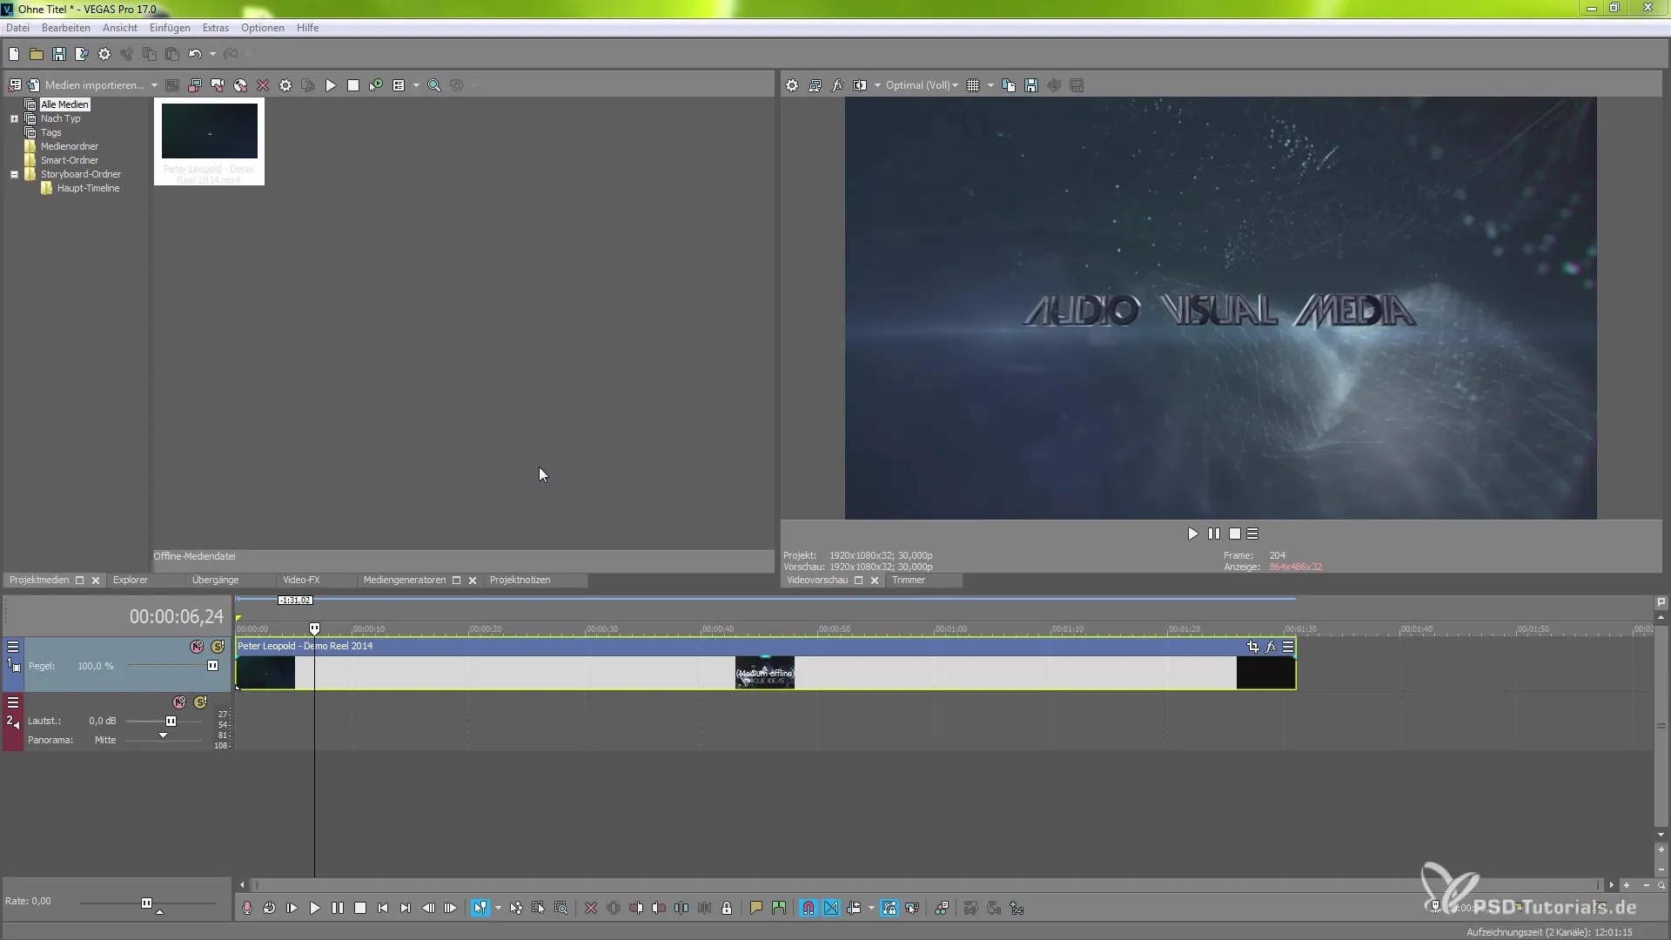The height and width of the screenshot is (940, 1671).
Task: Switch to the Trimmer tab
Action: (x=909, y=580)
